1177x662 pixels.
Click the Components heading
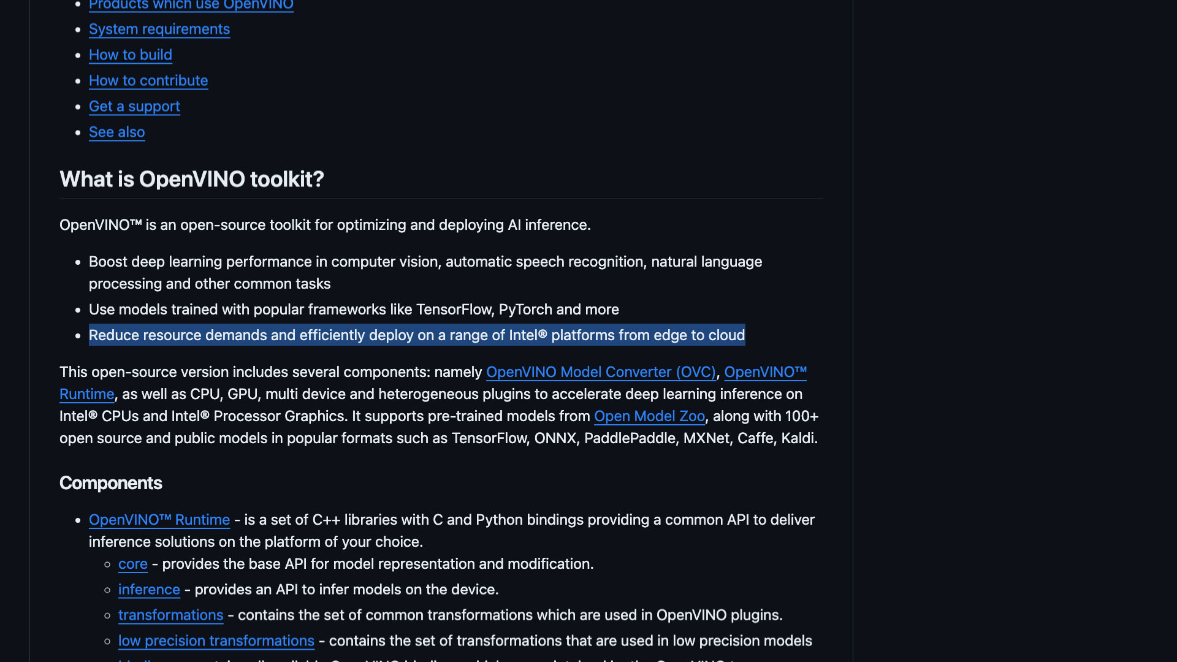[x=111, y=484]
